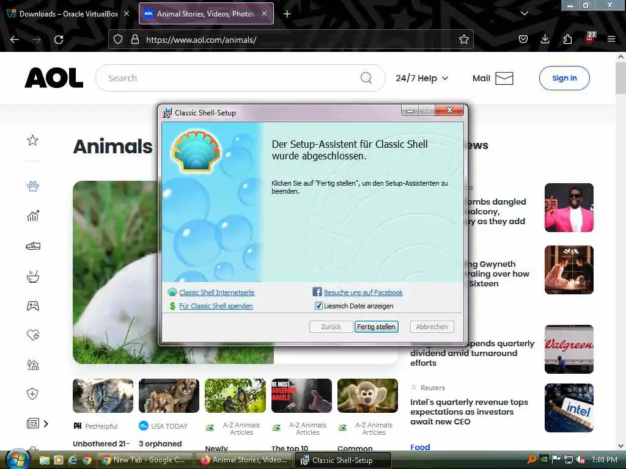Click the star icon in AOL sidebar
The width and height of the screenshot is (626, 469).
[33, 140]
